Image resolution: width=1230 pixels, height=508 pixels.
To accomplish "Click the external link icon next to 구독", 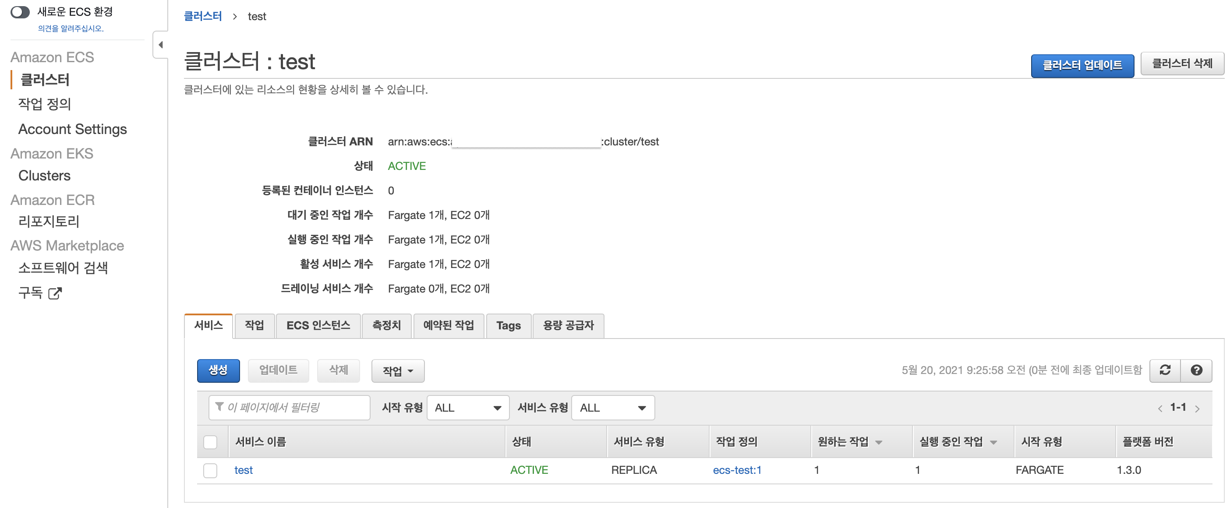I will point(55,293).
